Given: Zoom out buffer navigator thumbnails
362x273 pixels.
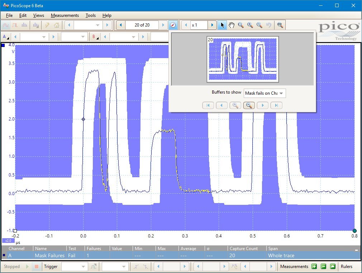Looking at the screenshot, I should (249, 105).
